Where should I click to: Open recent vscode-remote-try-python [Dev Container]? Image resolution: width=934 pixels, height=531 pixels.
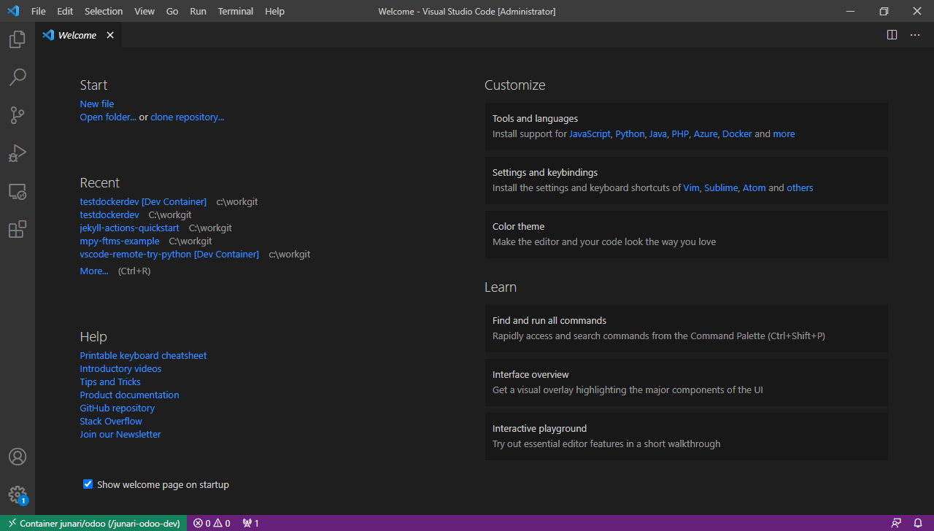click(x=169, y=254)
